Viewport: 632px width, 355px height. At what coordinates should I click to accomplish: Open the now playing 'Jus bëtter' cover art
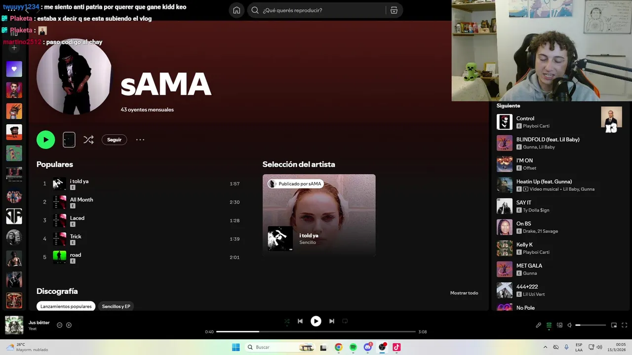(14, 325)
